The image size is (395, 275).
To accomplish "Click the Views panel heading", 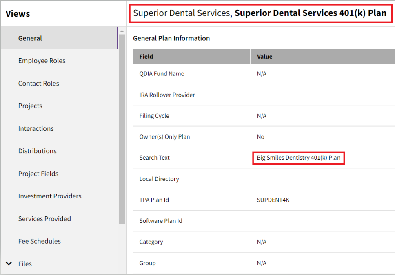I will click(18, 13).
